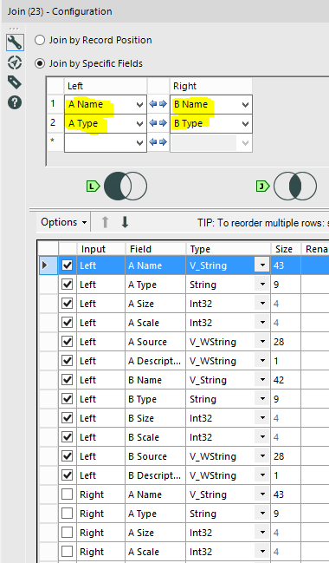
Task: Click the Size column header
Action: tap(286, 249)
